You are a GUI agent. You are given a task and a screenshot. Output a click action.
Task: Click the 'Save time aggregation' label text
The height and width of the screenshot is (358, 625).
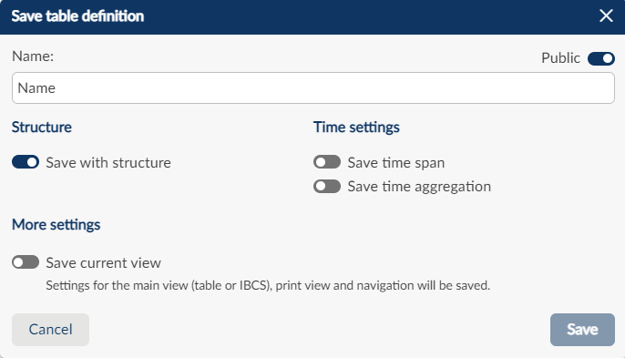[419, 187]
